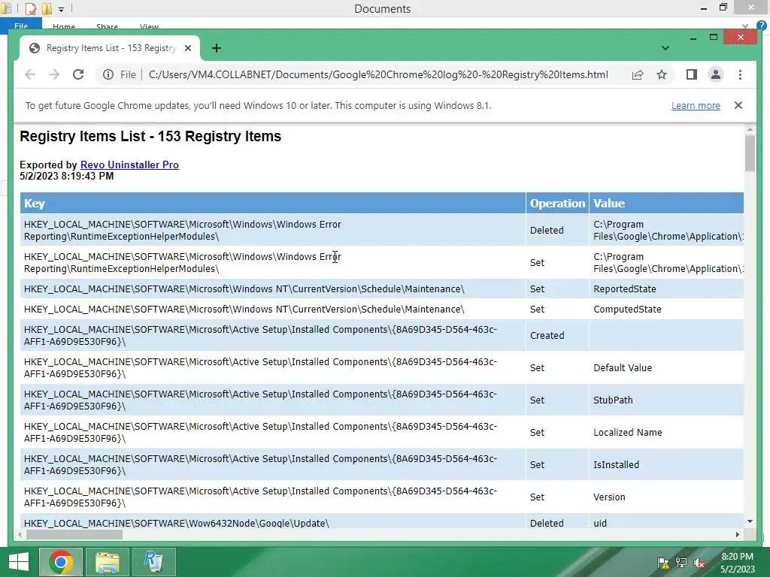Viewport: 770px width, 577px height.
Task: Select the StubPath value cell
Action: tap(666, 400)
